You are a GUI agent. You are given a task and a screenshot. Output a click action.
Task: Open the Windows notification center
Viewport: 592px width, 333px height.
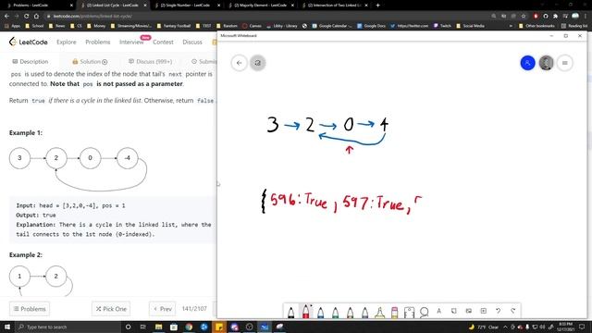pos(582,327)
